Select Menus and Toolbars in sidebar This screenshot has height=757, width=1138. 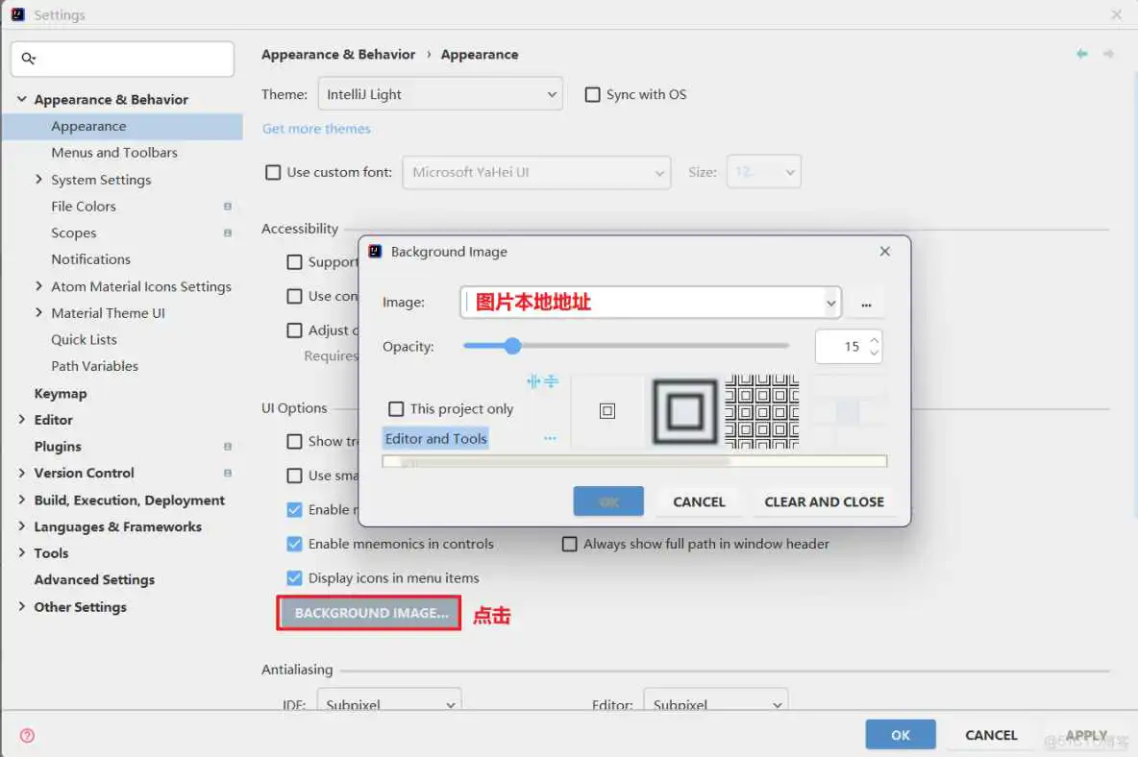pyautogui.click(x=114, y=152)
